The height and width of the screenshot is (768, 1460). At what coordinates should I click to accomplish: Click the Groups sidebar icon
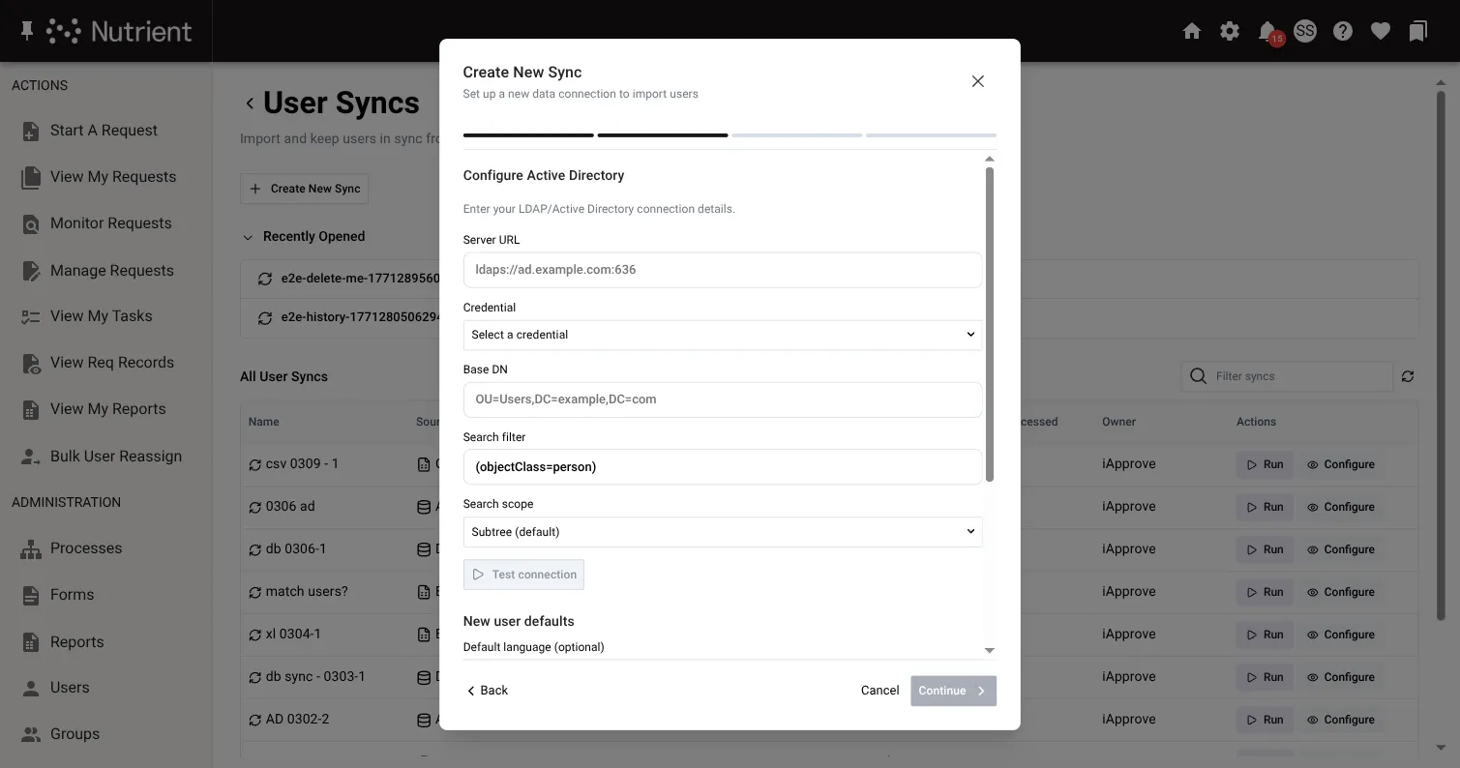(31, 734)
